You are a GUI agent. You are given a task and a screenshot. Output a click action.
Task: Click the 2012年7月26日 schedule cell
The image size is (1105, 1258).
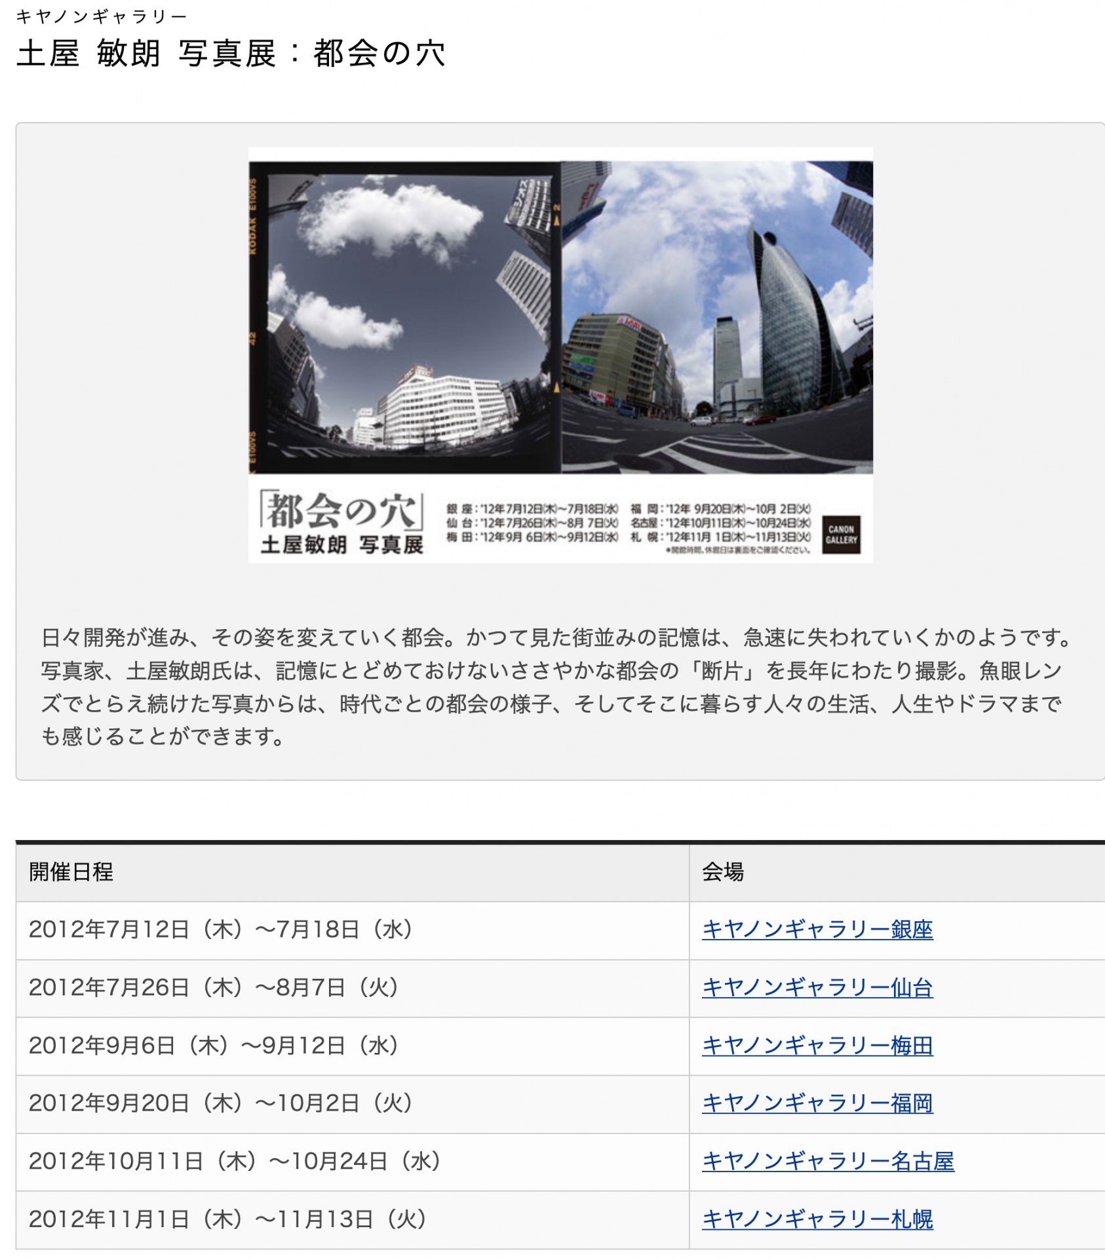point(214,987)
